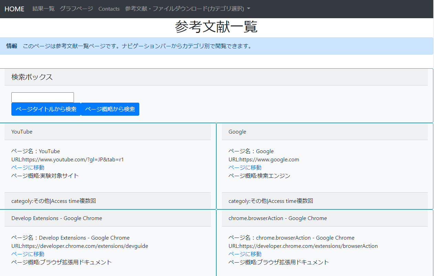Expand the 参考文献・ファイルダウンロード category dropdown
The image size is (434, 276).
pos(188,9)
